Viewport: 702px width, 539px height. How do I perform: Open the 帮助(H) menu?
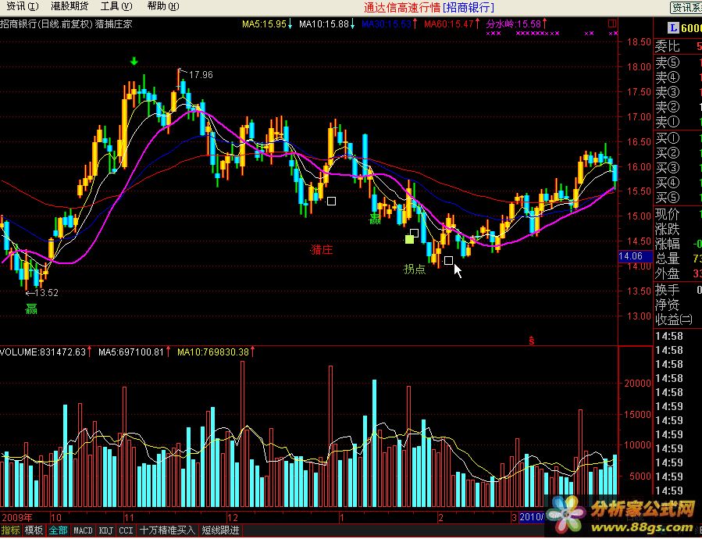click(x=163, y=6)
